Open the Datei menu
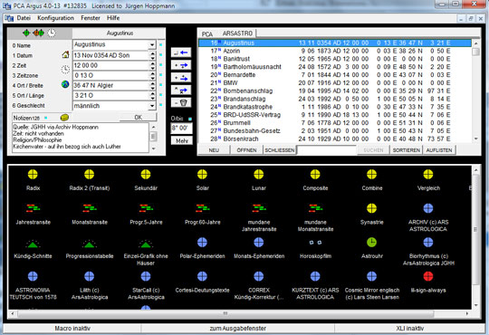This screenshot has height=335, width=489. (x=24, y=18)
